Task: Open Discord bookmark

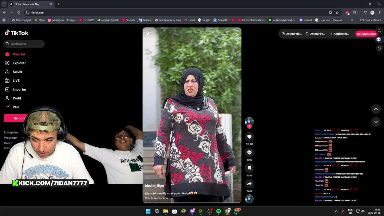Action: pos(305,20)
